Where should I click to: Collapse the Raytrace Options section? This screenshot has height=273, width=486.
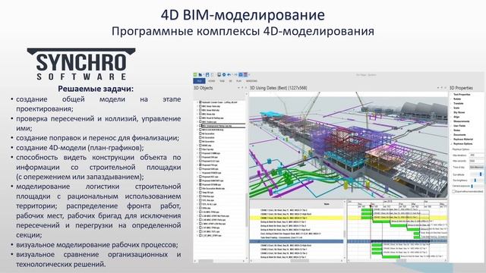(462, 144)
